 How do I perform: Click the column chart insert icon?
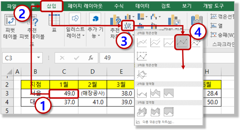pyautogui.click(x=128, y=17)
